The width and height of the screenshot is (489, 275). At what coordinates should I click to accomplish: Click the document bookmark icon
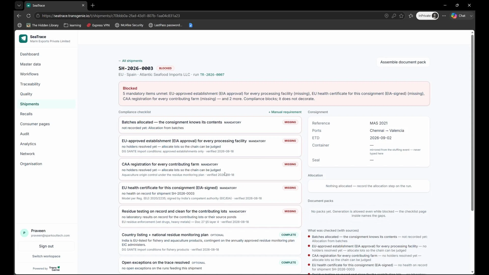click(x=191, y=25)
